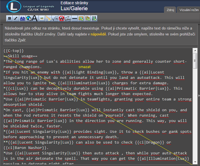The height and width of the screenshot is (166, 200).
Task: Click the ignore wiki formatting icon
Action: pos(61,18)
